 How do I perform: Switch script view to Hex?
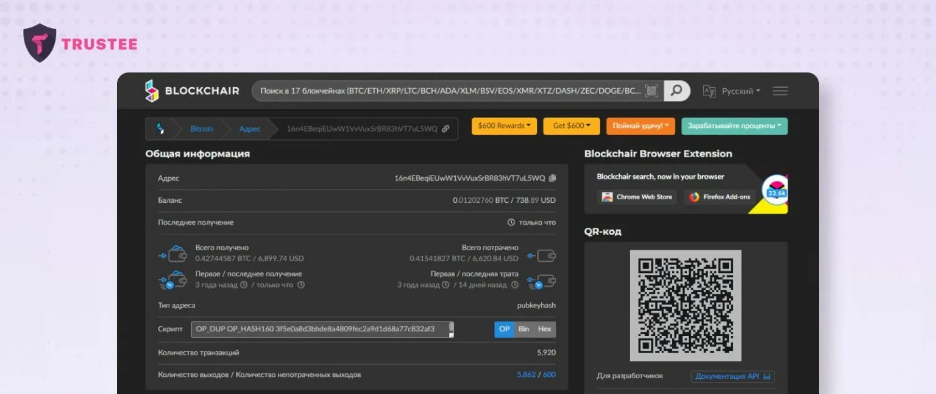tap(544, 329)
